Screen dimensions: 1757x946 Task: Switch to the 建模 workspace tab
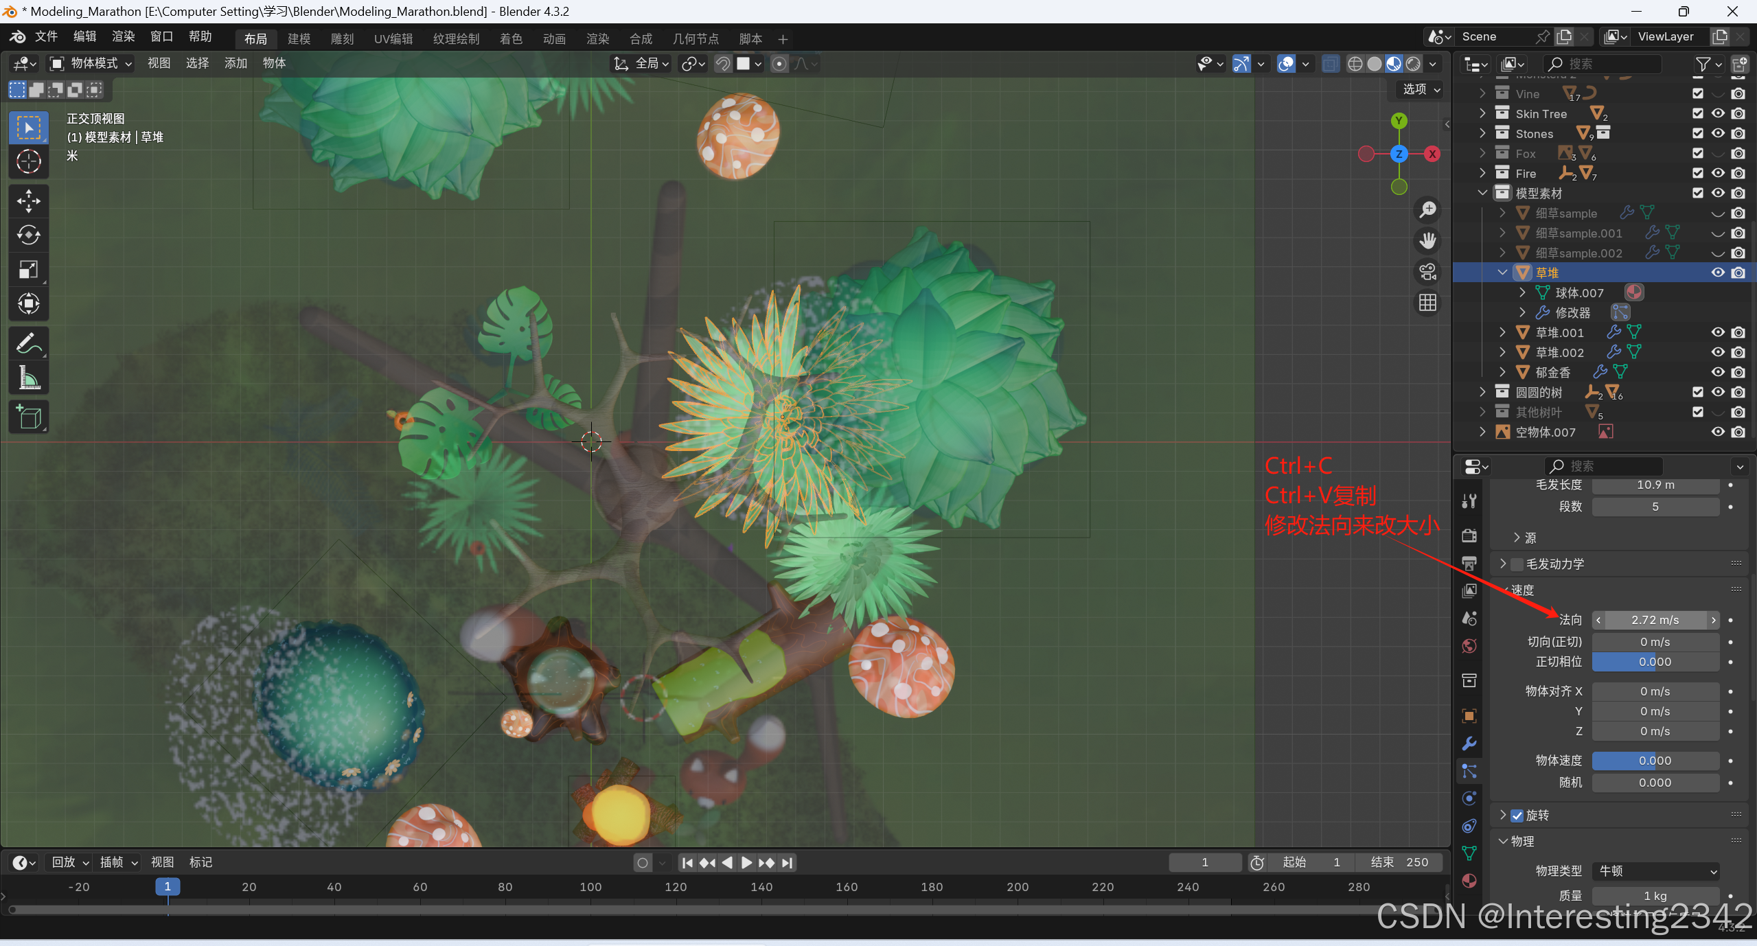[299, 39]
